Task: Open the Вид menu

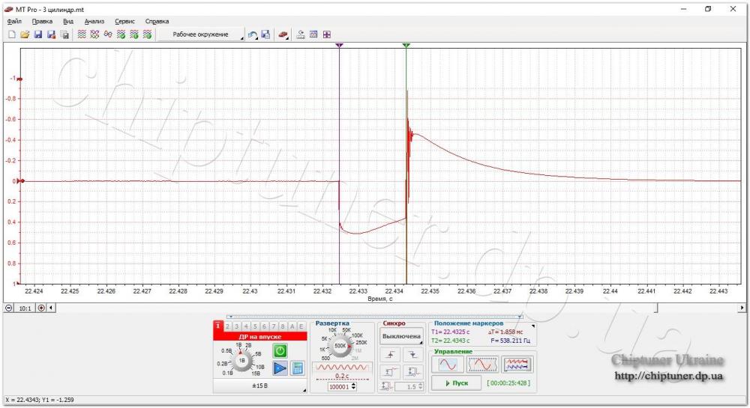Action: click(68, 22)
